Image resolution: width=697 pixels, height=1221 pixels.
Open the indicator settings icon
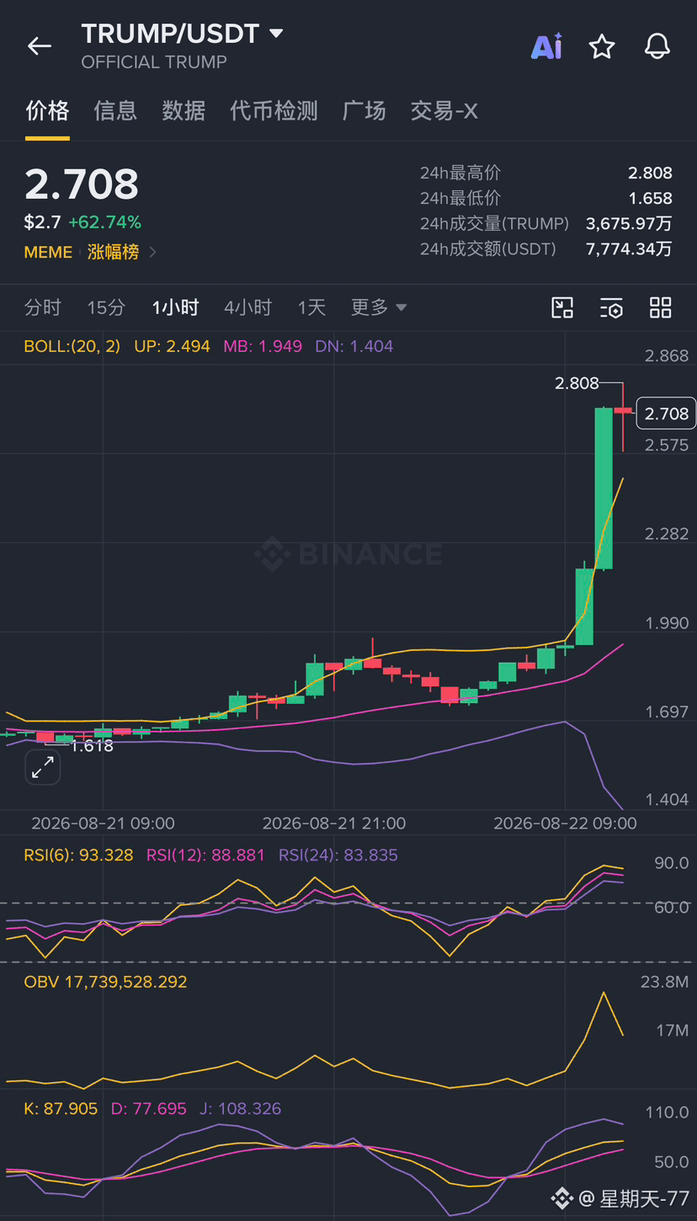pyautogui.click(x=611, y=307)
